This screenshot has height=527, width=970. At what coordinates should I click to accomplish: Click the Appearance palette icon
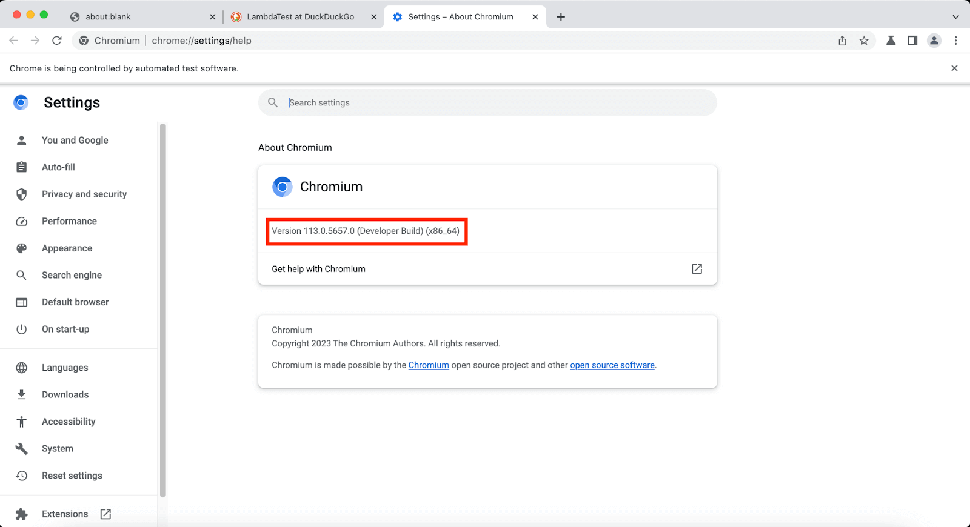(x=22, y=248)
